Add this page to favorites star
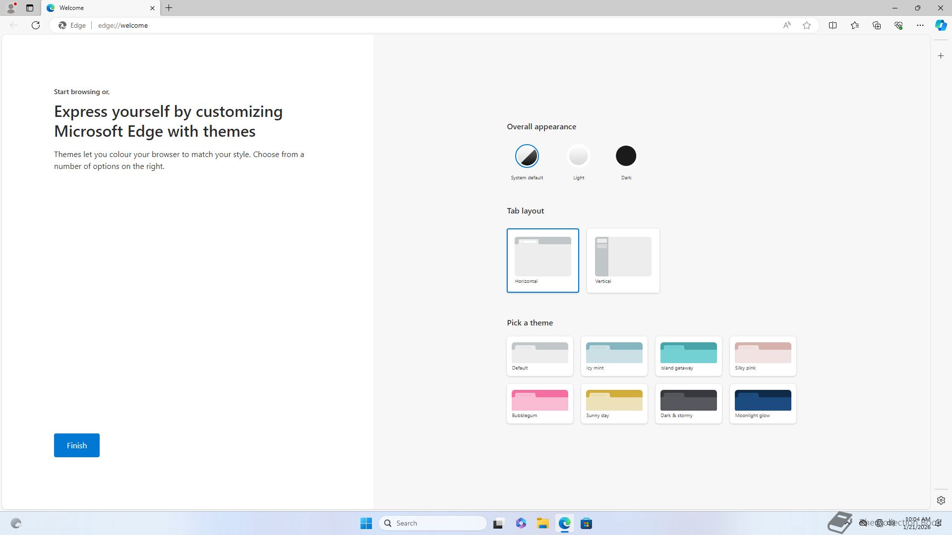 (x=807, y=25)
